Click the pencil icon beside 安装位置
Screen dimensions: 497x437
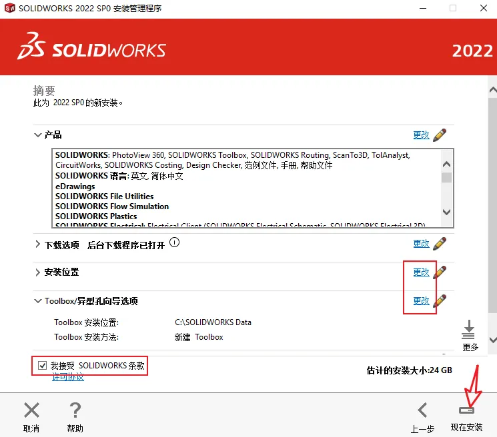[x=440, y=272]
